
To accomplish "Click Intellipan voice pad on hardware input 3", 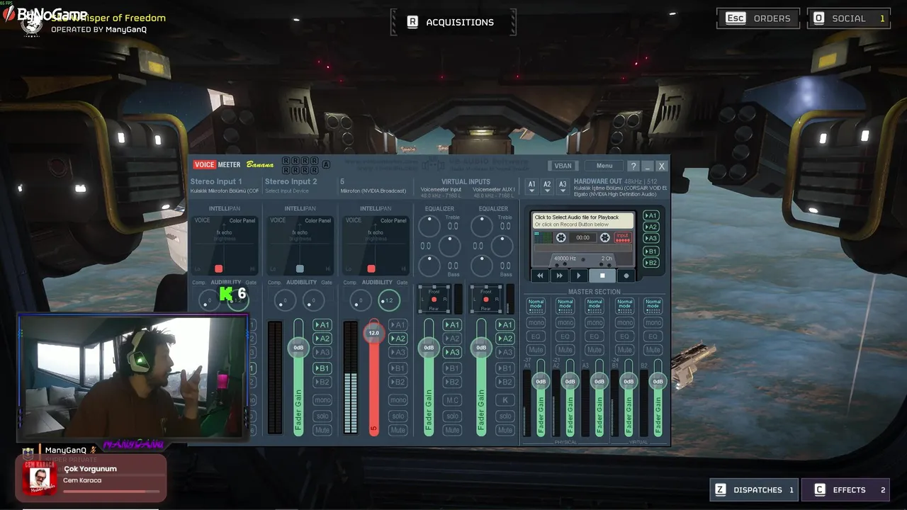I will (x=375, y=244).
